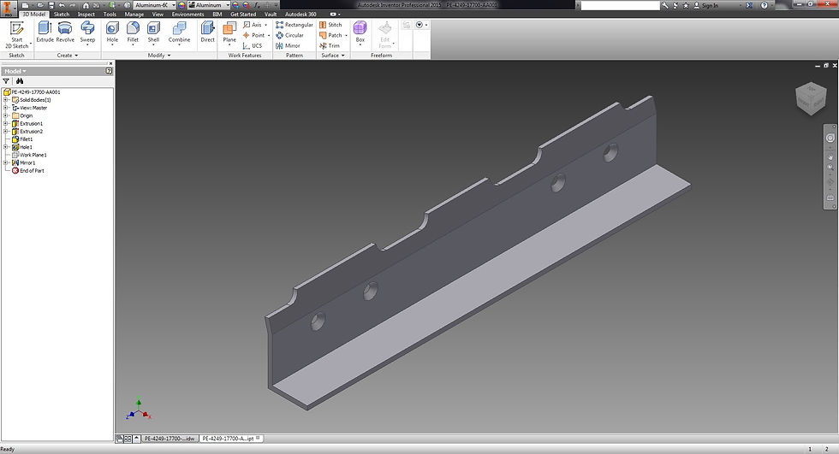839x454 pixels.
Task: Apply Rectangular pattern
Action: (x=295, y=25)
